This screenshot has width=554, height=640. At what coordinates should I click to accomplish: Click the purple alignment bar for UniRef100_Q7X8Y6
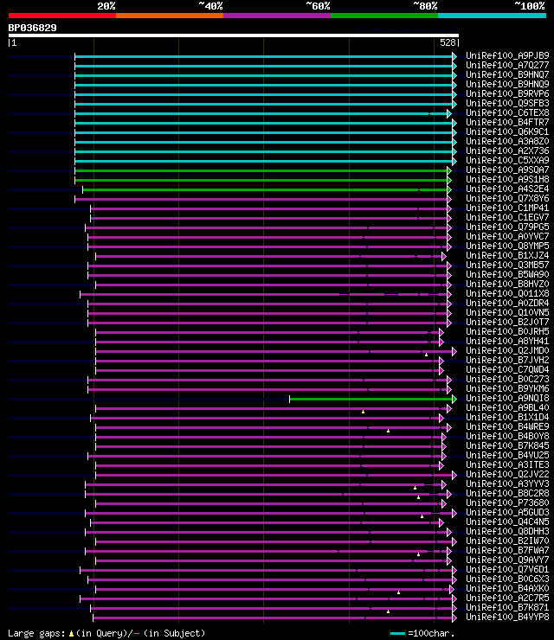click(x=261, y=199)
